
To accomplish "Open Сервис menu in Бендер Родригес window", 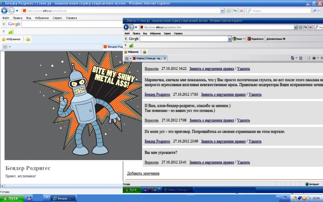I will click(x=57, y=18).
